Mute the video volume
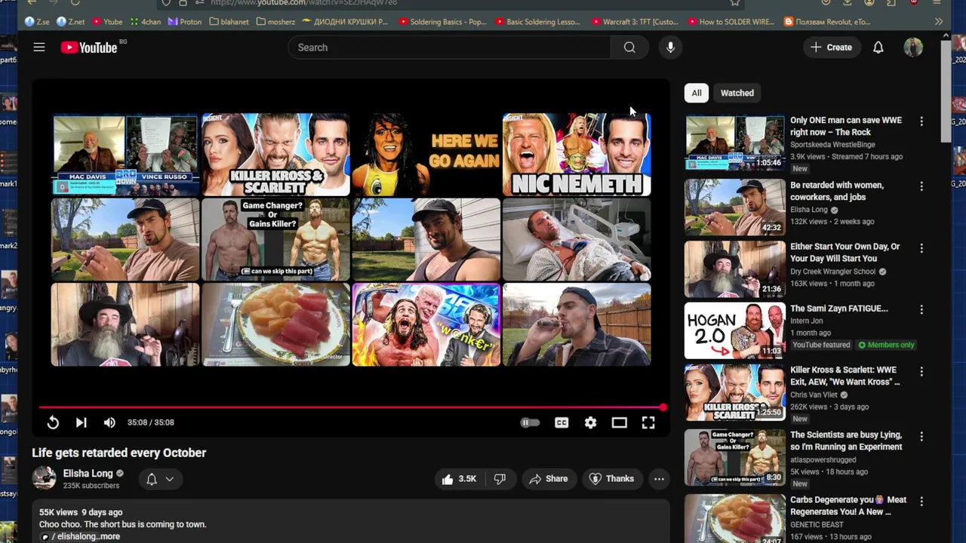Image resolution: width=966 pixels, height=543 pixels. point(109,422)
